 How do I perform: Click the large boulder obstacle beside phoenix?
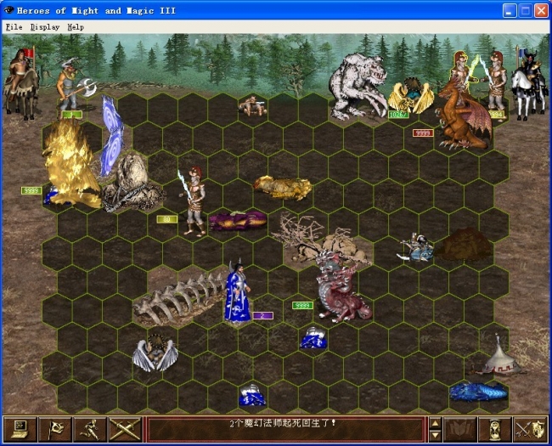132,183
